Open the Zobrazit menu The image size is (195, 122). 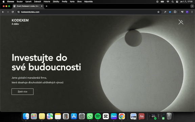click(38, 2)
